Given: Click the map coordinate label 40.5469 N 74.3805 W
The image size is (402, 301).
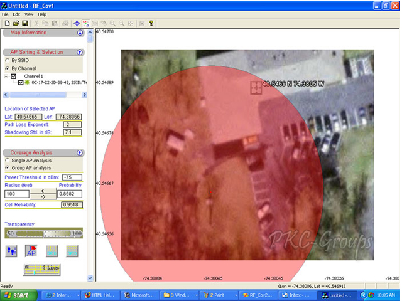Looking at the screenshot, I should (293, 83).
